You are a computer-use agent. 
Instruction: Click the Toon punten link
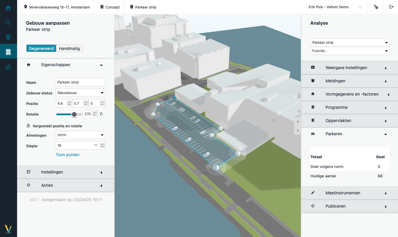click(67, 155)
